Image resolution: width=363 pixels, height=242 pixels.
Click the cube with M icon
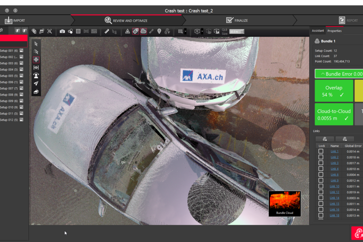pos(217,31)
